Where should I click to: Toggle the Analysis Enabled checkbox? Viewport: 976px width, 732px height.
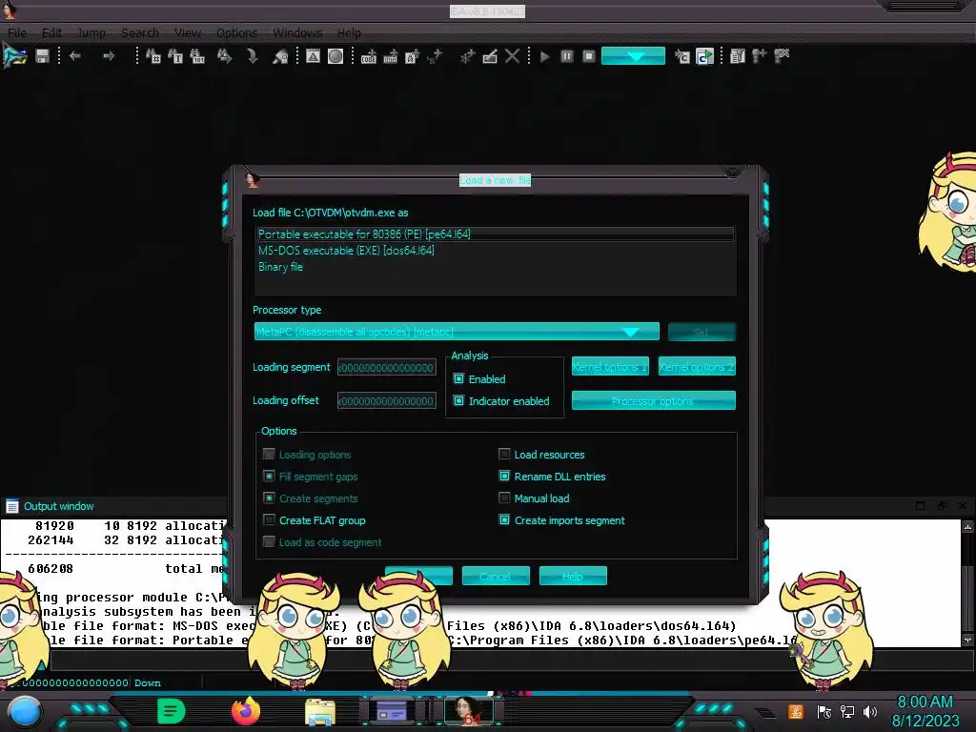click(458, 378)
